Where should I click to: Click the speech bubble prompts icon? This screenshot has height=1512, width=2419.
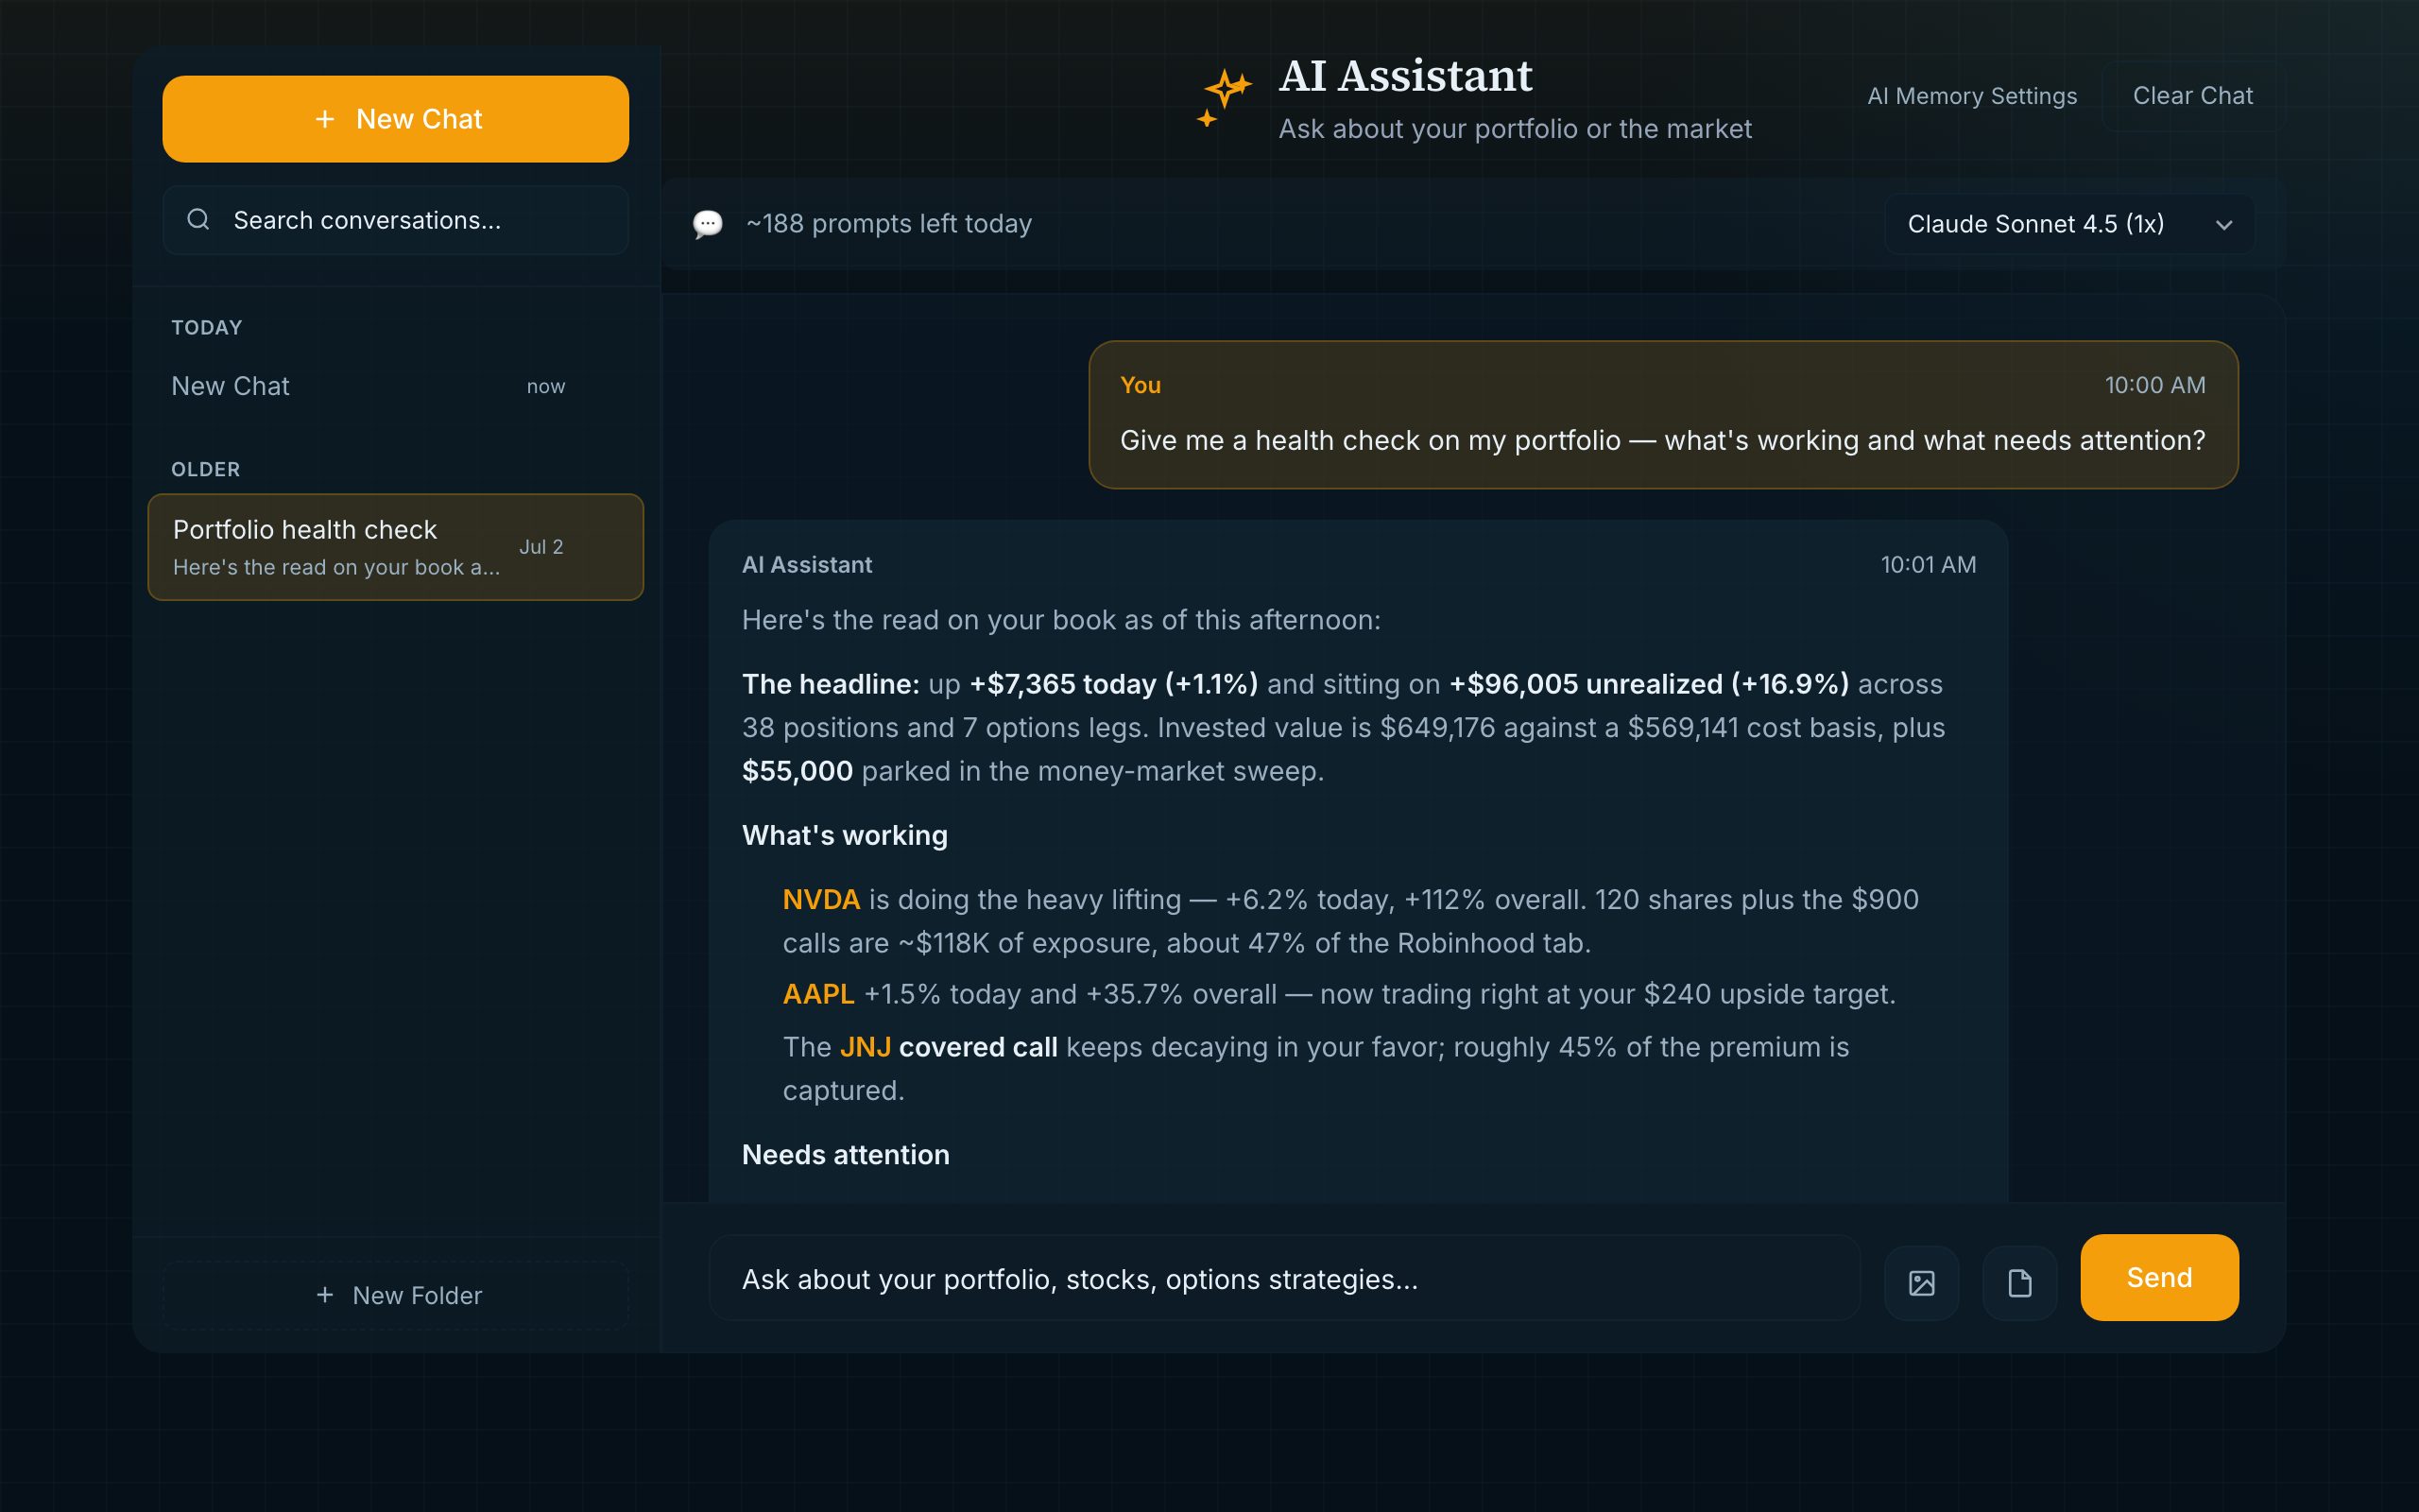708,224
